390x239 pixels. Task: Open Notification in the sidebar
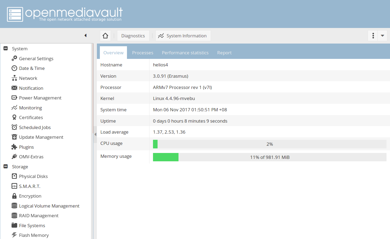(x=31, y=88)
